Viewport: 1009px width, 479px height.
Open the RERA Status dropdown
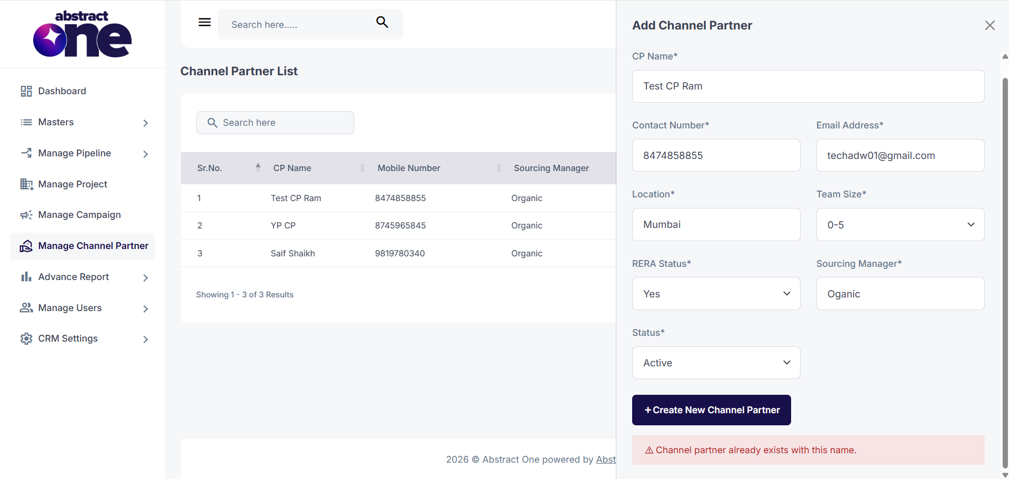pos(716,294)
